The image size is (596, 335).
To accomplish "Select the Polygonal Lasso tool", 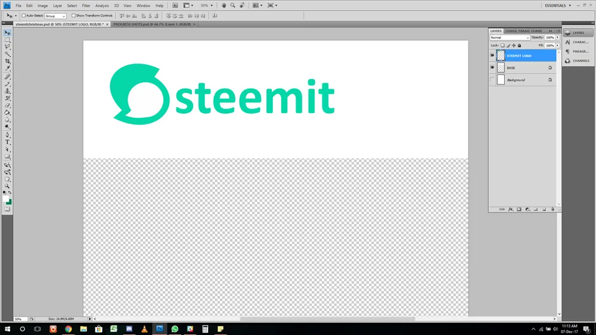I will pos(7,47).
